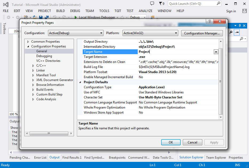Expand the C/C++ tree node
Viewport: 249px width, 168px height.
pyautogui.click(x=33, y=66)
